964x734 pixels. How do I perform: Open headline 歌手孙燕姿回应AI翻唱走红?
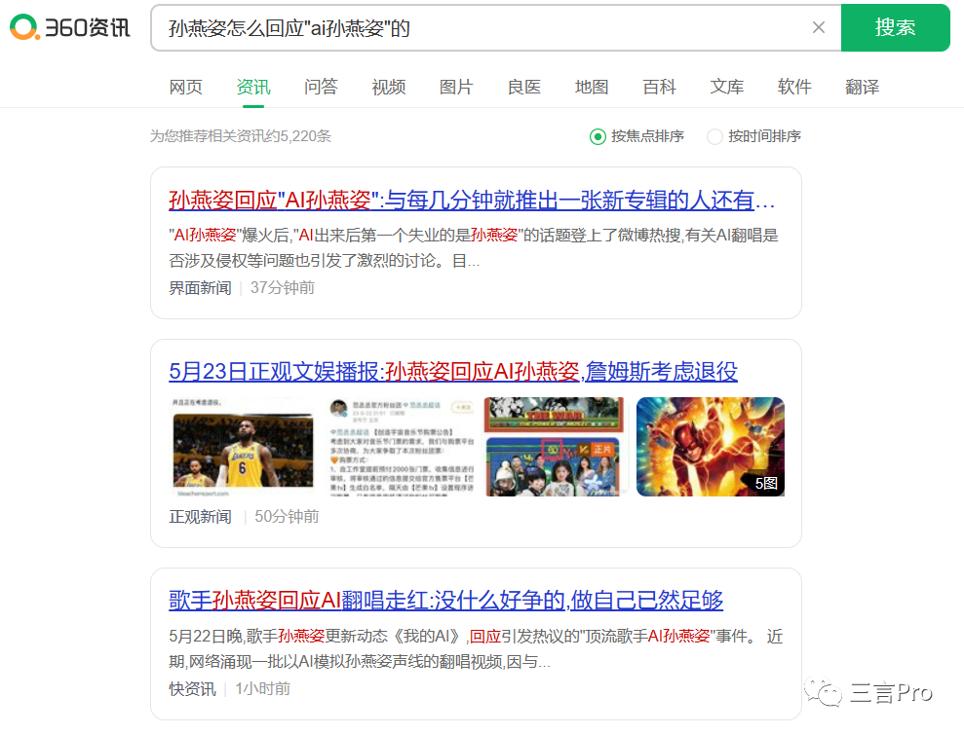445,600
